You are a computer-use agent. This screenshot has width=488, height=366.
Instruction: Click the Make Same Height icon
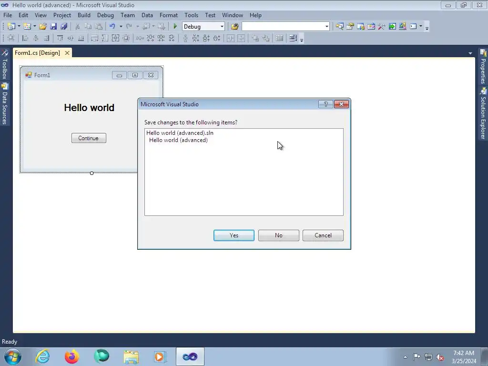point(105,38)
